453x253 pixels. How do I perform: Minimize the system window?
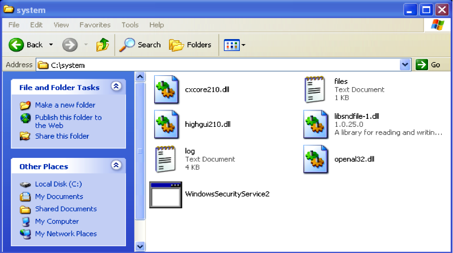410,10
